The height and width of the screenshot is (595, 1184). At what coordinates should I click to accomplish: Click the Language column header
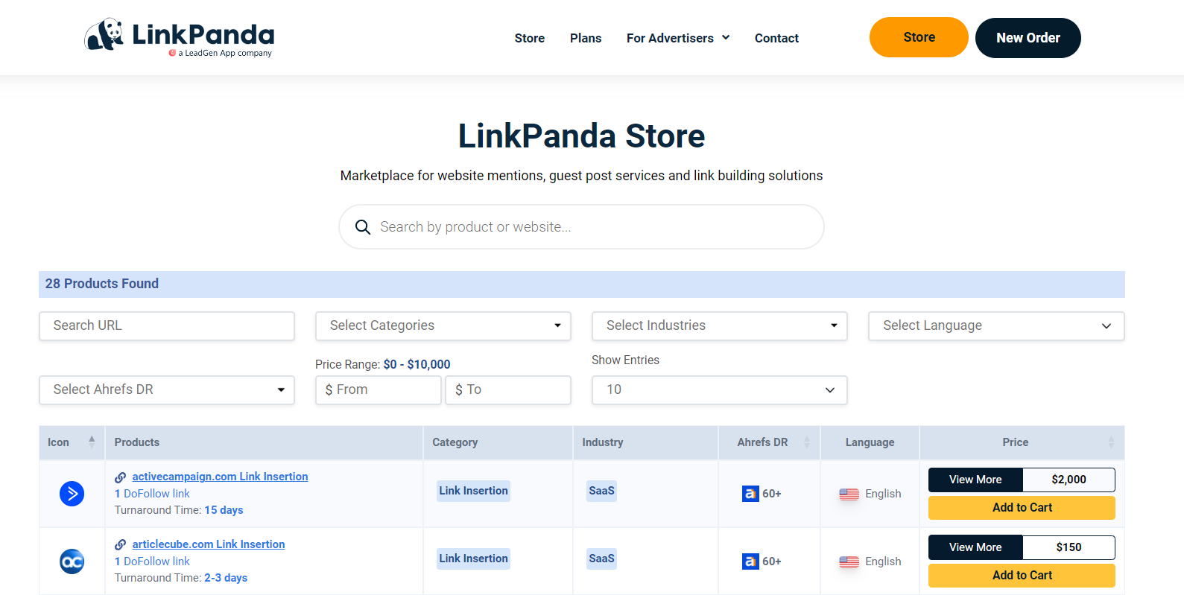[870, 442]
